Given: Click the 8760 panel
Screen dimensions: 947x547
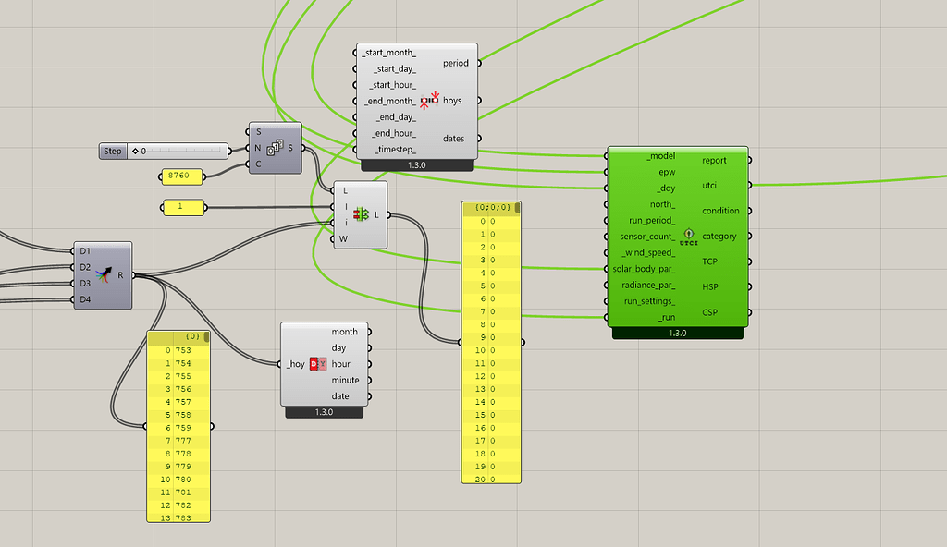Looking at the screenshot, I should (x=182, y=176).
